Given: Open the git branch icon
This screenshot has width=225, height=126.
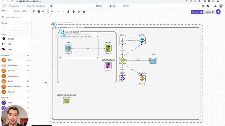Looking at the screenshot, I should [74, 12].
